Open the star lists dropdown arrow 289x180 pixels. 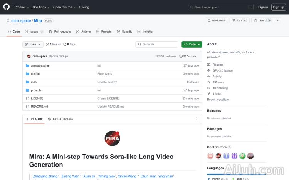(x=278, y=20)
